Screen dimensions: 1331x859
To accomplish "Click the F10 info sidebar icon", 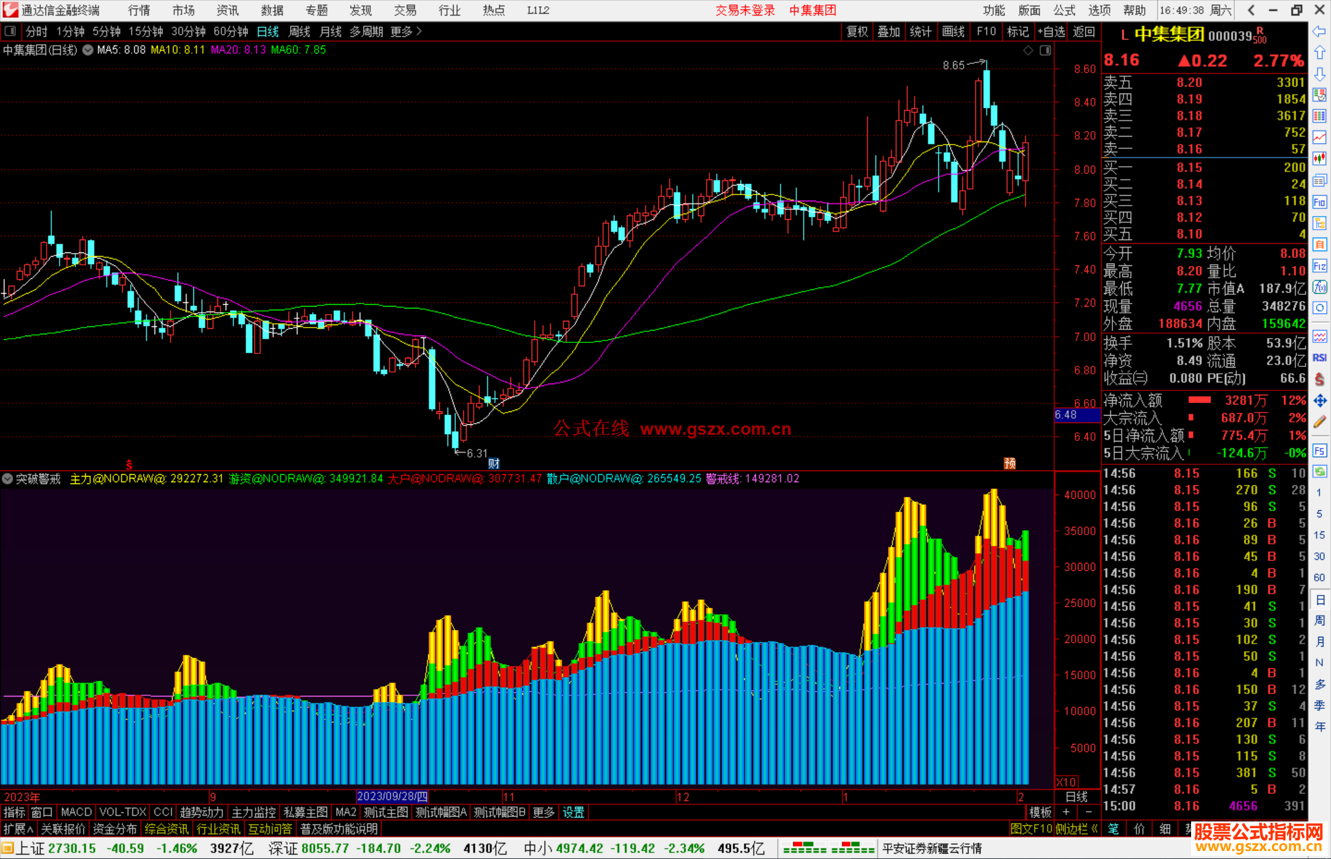I will [x=1319, y=202].
